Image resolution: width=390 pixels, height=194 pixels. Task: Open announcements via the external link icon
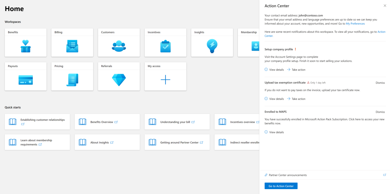pyautogui.click(x=383, y=175)
